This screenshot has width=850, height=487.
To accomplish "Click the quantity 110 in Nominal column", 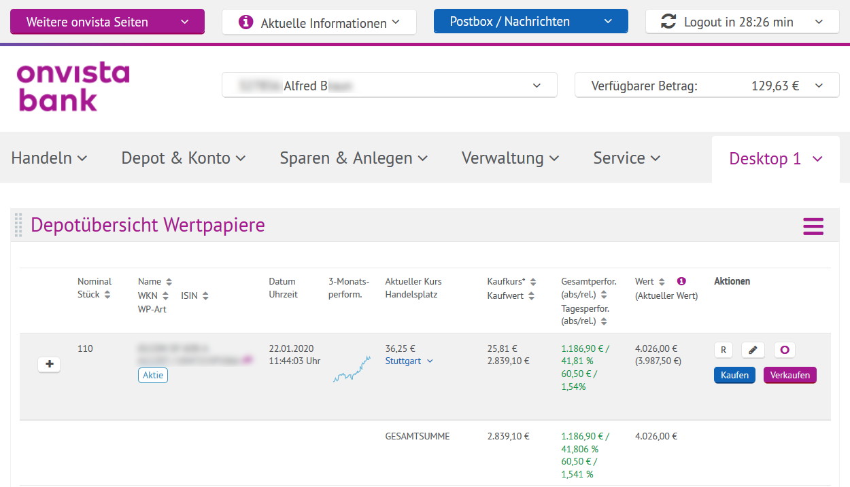I will click(x=85, y=348).
